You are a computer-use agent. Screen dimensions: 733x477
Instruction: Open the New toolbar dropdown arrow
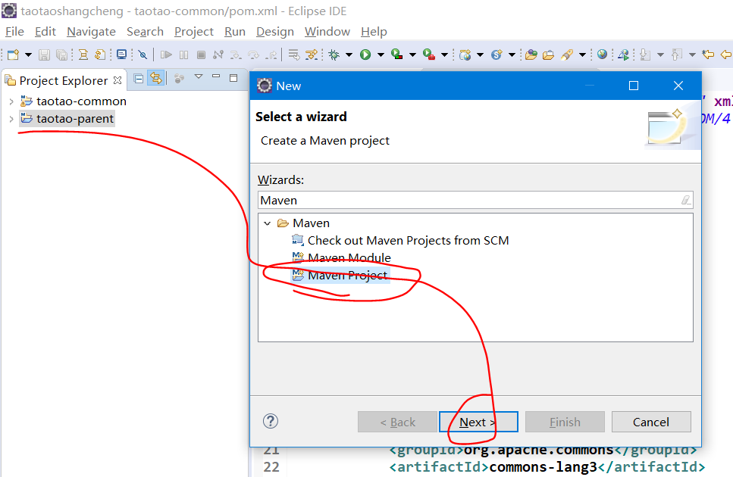click(28, 55)
